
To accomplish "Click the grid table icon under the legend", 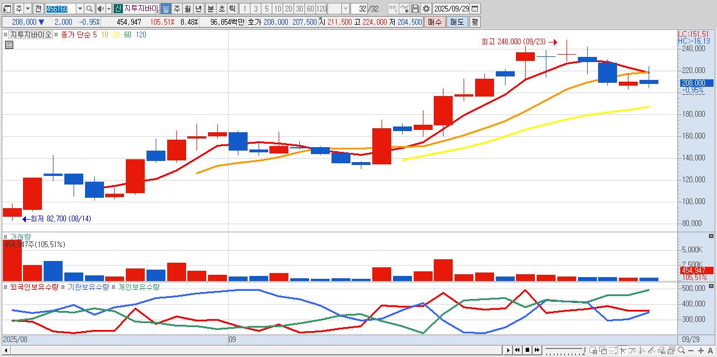I will point(9,45).
